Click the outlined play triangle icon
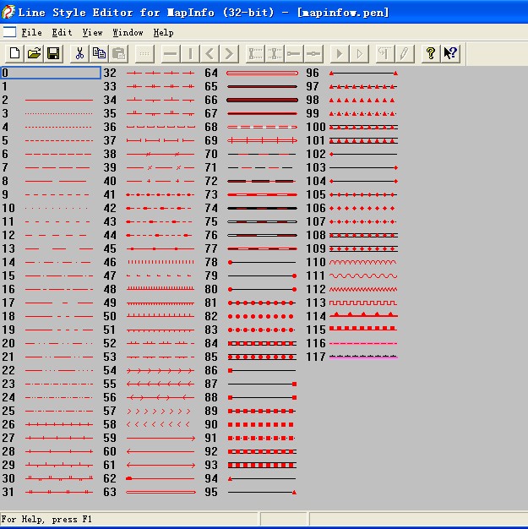 tap(359, 53)
